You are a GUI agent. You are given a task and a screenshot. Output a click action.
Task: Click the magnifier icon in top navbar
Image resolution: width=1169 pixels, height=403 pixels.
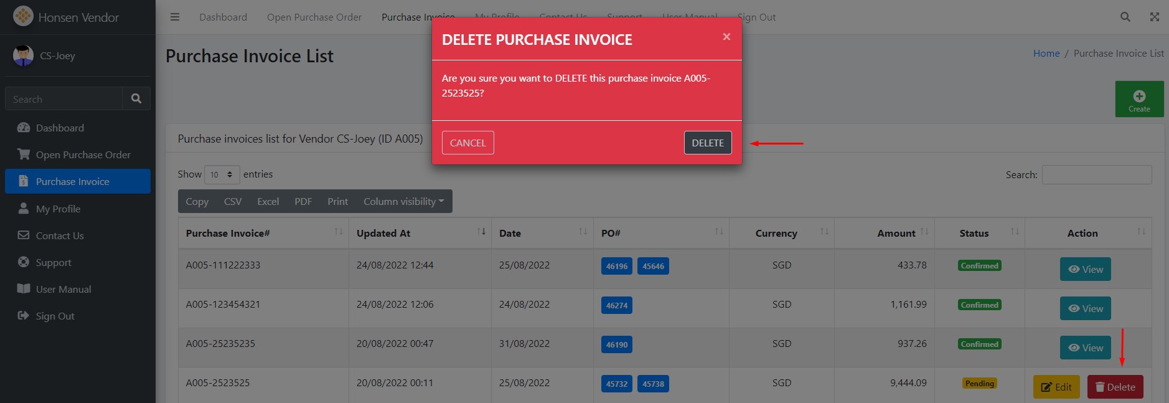pyautogui.click(x=1125, y=17)
